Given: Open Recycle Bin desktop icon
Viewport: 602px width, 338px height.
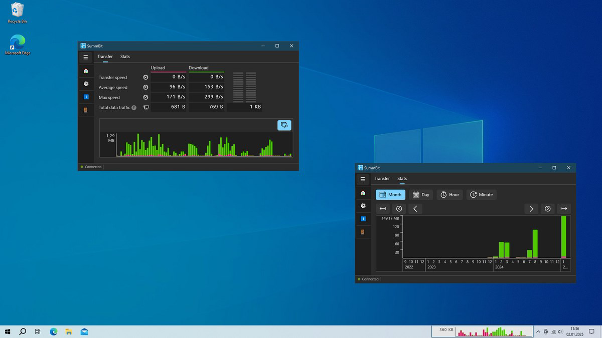Looking at the screenshot, I should (18, 13).
